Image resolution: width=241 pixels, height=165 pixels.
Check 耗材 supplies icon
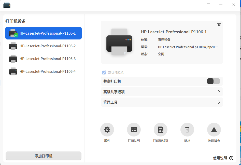[x=187, y=130]
